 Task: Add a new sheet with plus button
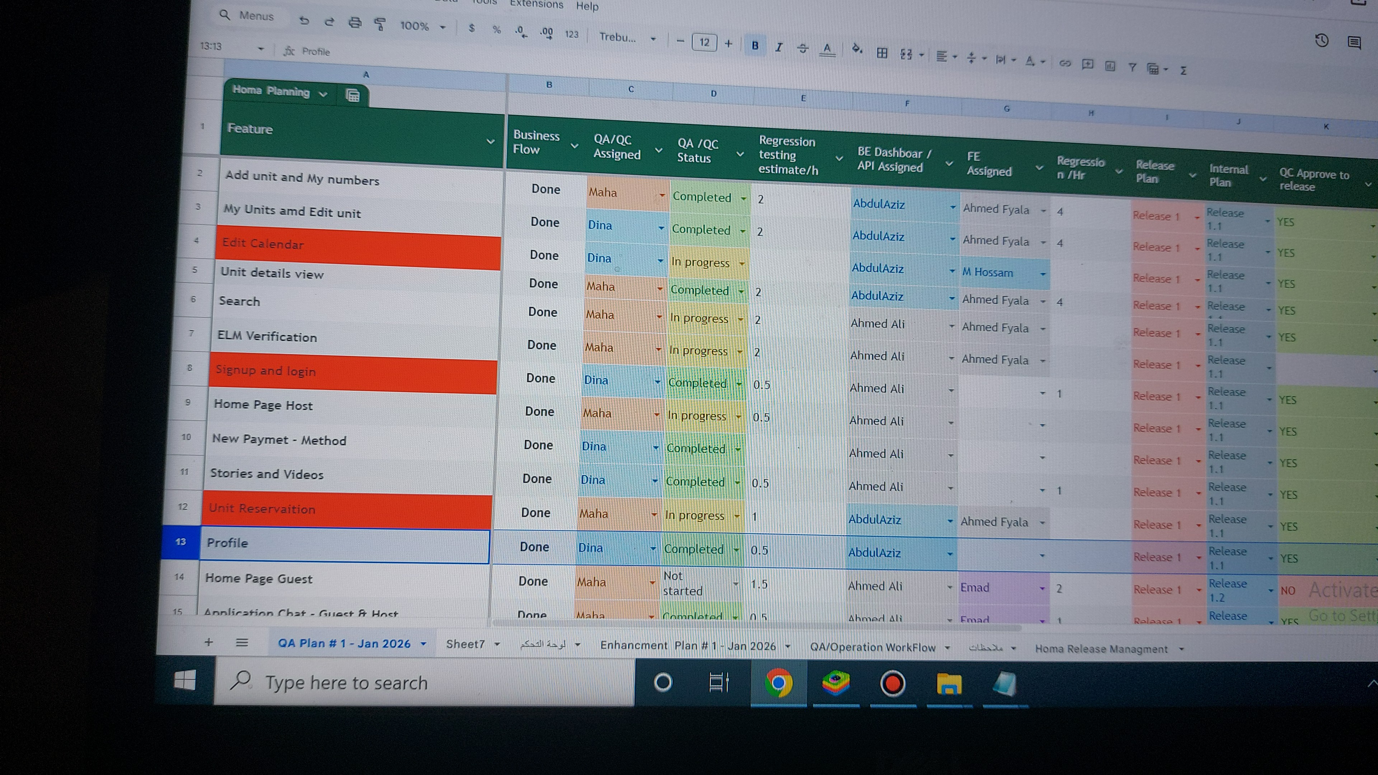pyautogui.click(x=208, y=642)
